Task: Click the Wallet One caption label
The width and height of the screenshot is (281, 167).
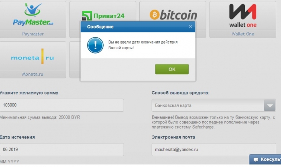Action: pos(242,34)
